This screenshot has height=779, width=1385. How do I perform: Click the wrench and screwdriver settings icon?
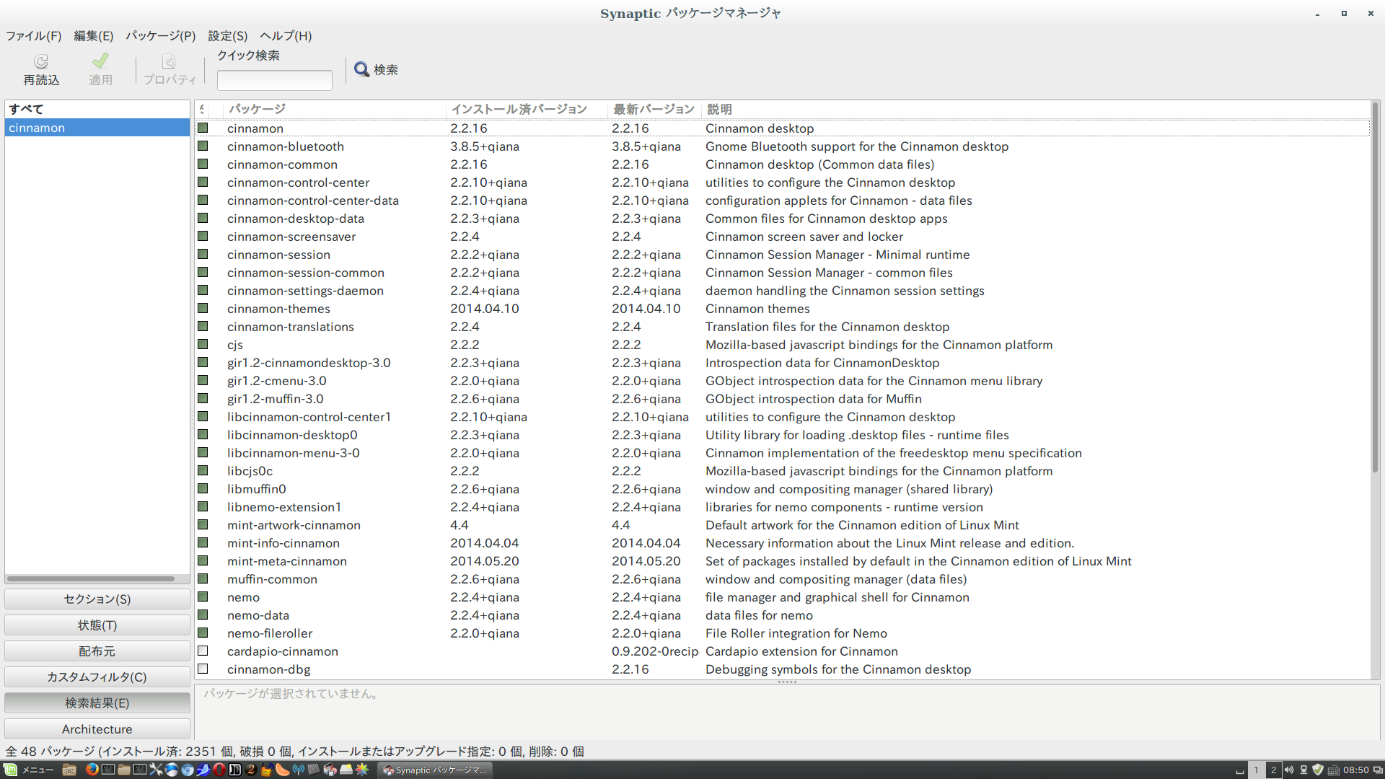156,770
